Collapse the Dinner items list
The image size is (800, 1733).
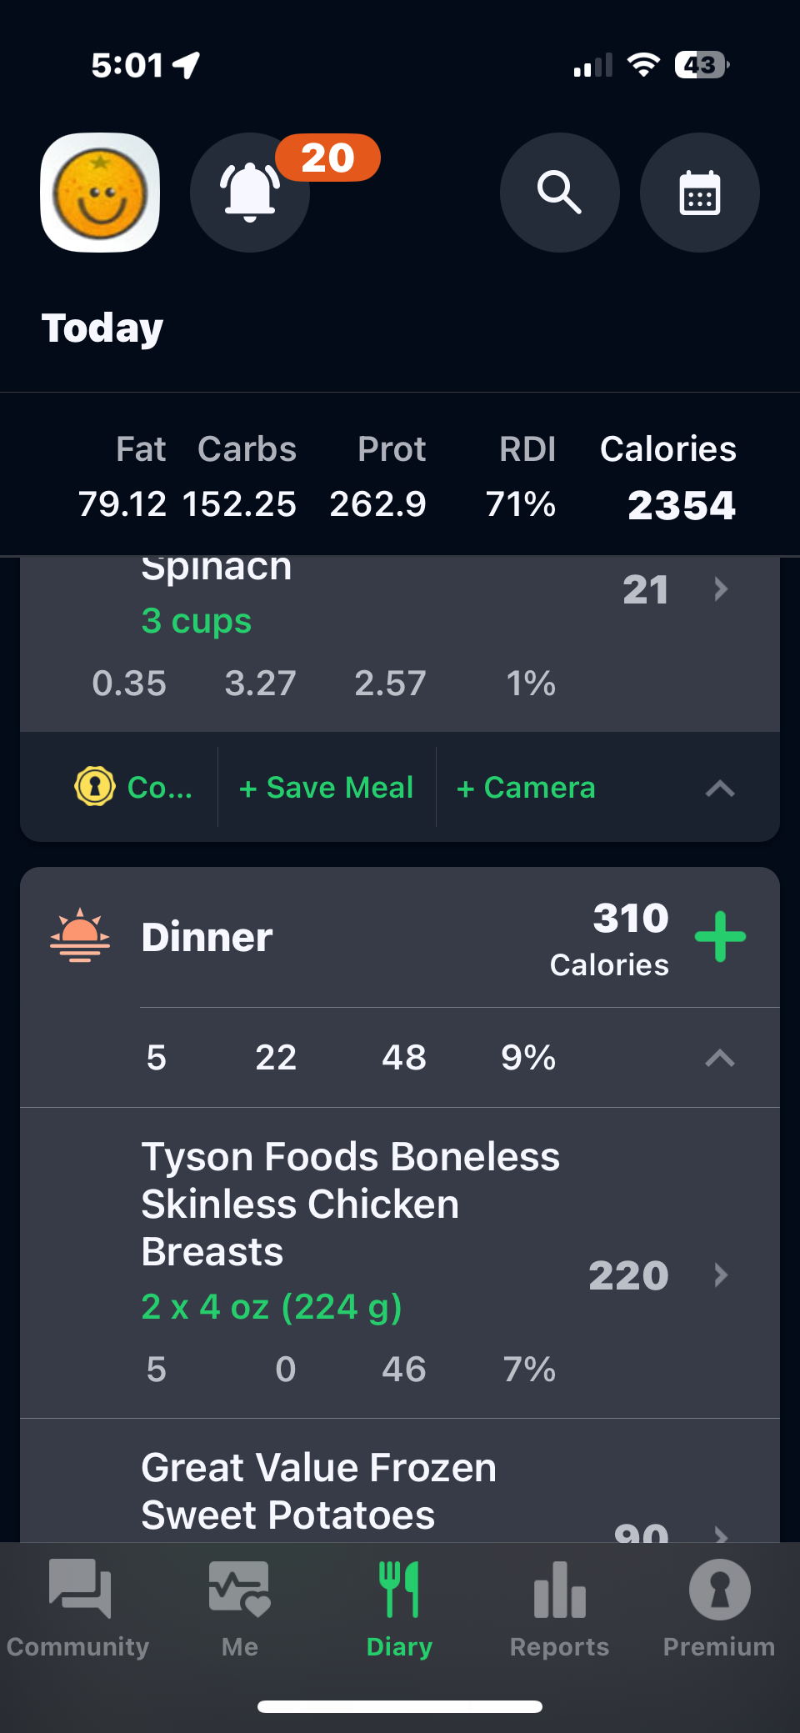pyautogui.click(x=720, y=1058)
